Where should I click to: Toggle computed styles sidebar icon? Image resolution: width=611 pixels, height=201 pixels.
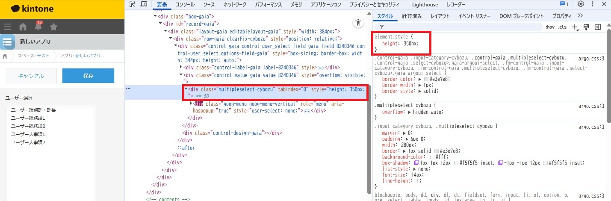(598, 27)
